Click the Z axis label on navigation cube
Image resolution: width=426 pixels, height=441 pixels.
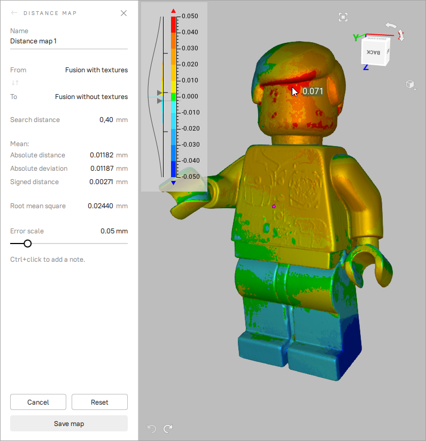366,67
